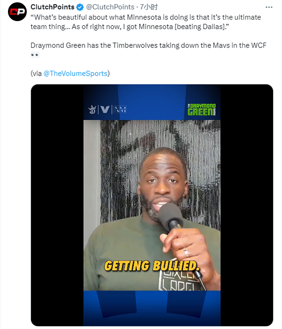This screenshot has width=282, height=329.
Task: Click the blue banner below the video
Action: pyautogui.click(x=152, y=307)
